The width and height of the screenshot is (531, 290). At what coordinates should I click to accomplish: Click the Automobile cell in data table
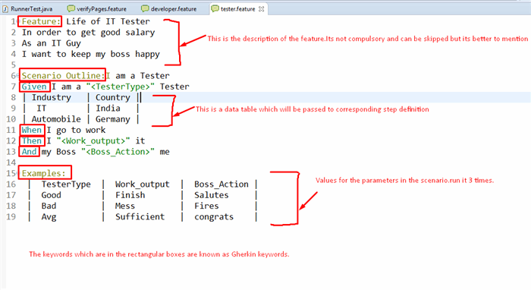pyautogui.click(x=56, y=119)
